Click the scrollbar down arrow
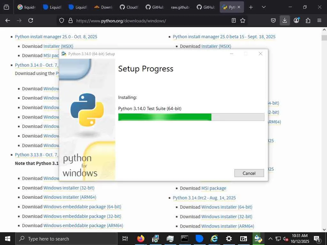This screenshot has width=327, height=245. (x=324, y=229)
